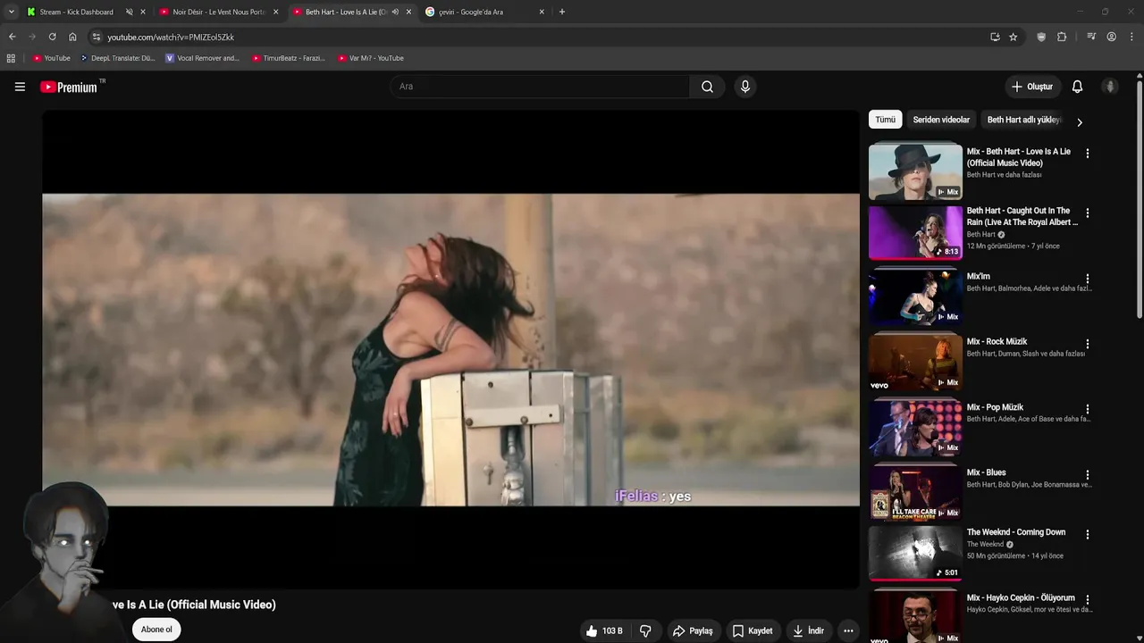The width and height of the screenshot is (1144, 643).
Task: Open the Hayko Cepkin - Ölüyorum title
Action: point(1021,598)
